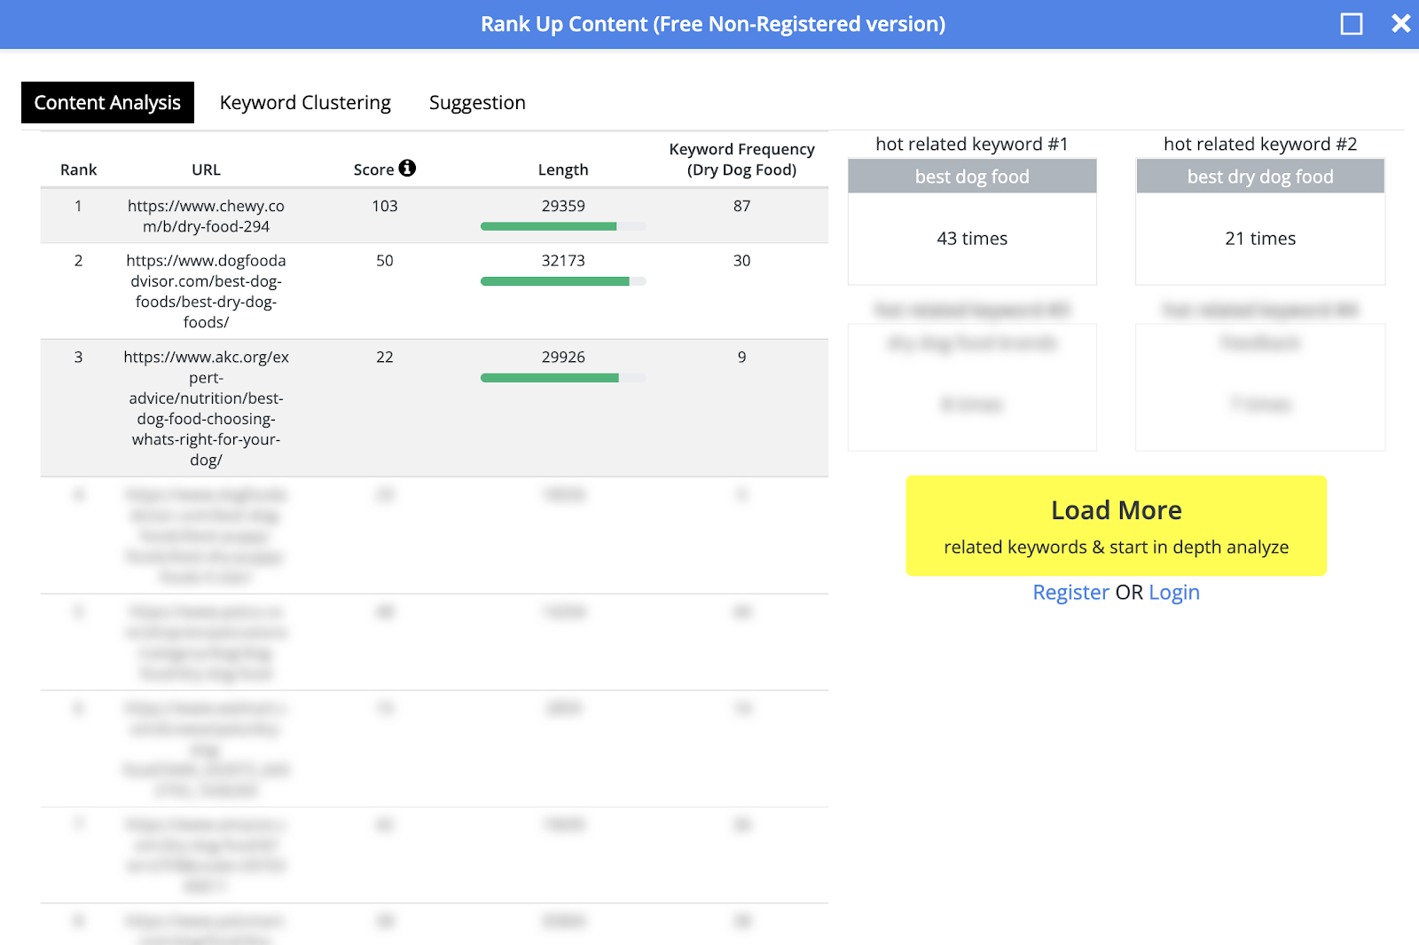The width and height of the screenshot is (1419, 945).
Task: Click the Length column header
Action: pyautogui.click(x=562, y=169)
